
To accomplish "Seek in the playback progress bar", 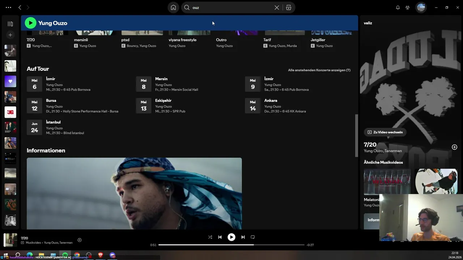I will (231, 245).
